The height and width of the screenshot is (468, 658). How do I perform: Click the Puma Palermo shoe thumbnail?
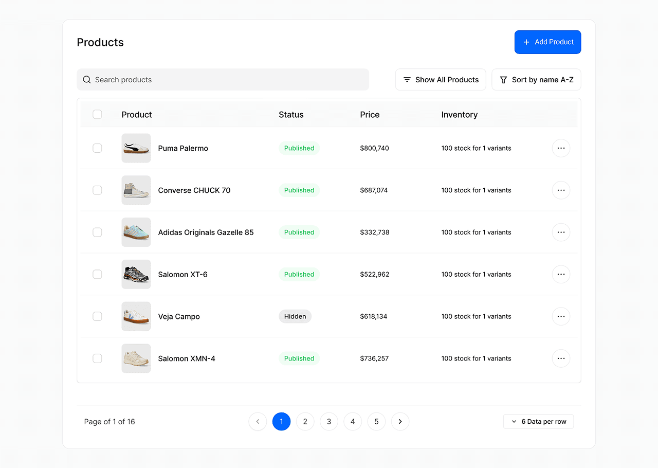point(136,148)
